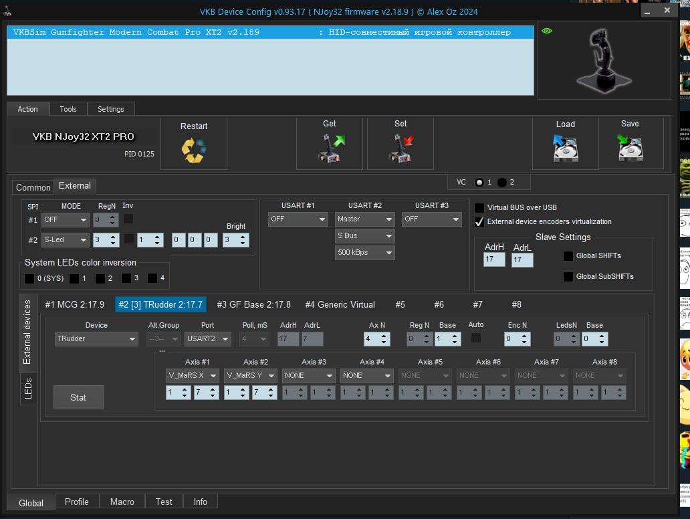Select VKBSim Gunfighter device list row
The image size is (690, 519).
270,32
